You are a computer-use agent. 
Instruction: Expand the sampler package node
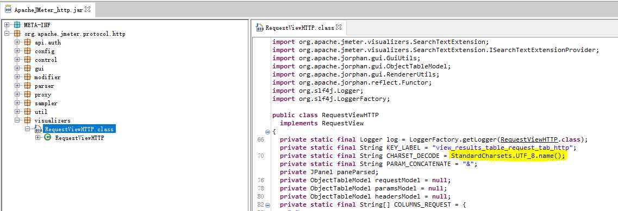coord(17,103)
